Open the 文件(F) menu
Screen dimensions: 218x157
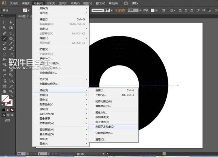pyautogui.click(x=14, y=3)
